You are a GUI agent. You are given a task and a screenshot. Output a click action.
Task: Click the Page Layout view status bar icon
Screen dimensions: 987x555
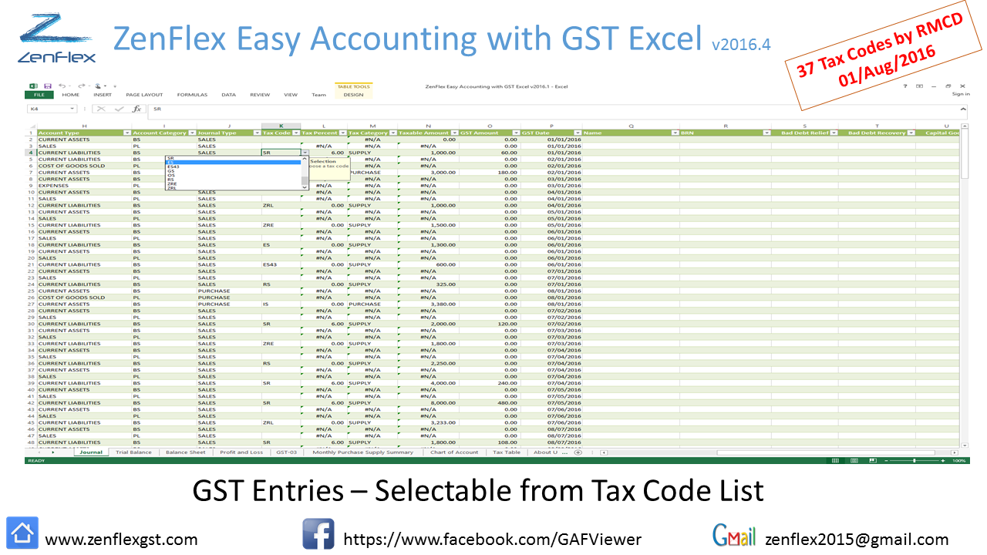click(x=854, y=461)
